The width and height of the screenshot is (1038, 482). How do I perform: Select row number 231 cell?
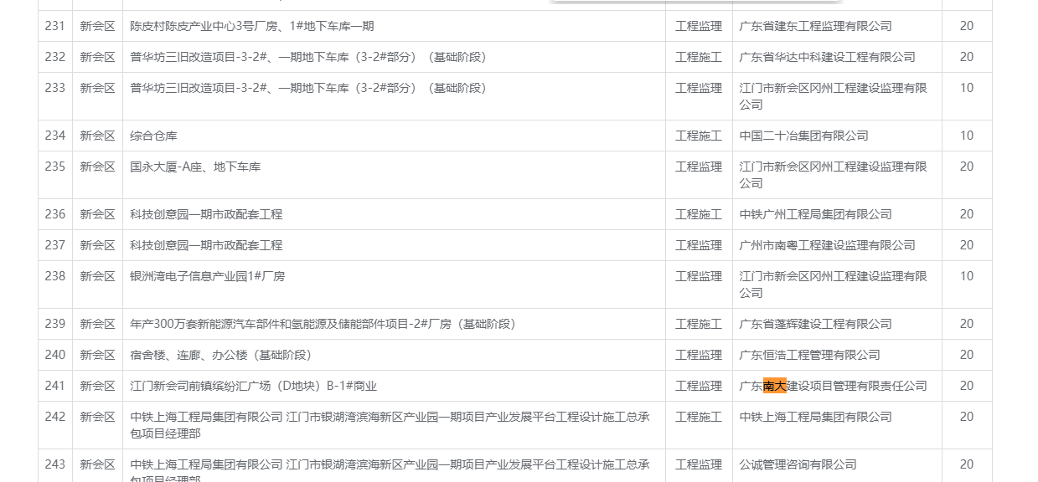tap(55, 26)
